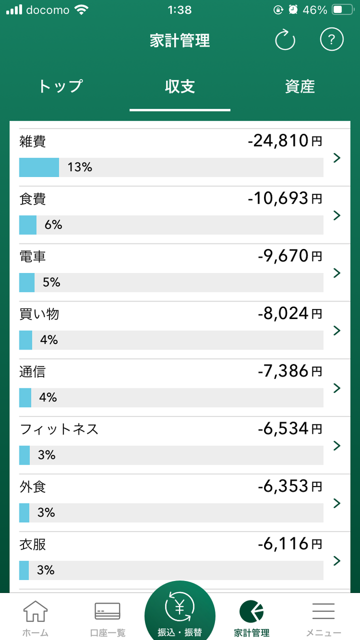Screen dimensions: 360x640
Task: Expand 雑費 category with chevron arrow
Action: pyautogui.click(x=336, y=158)
